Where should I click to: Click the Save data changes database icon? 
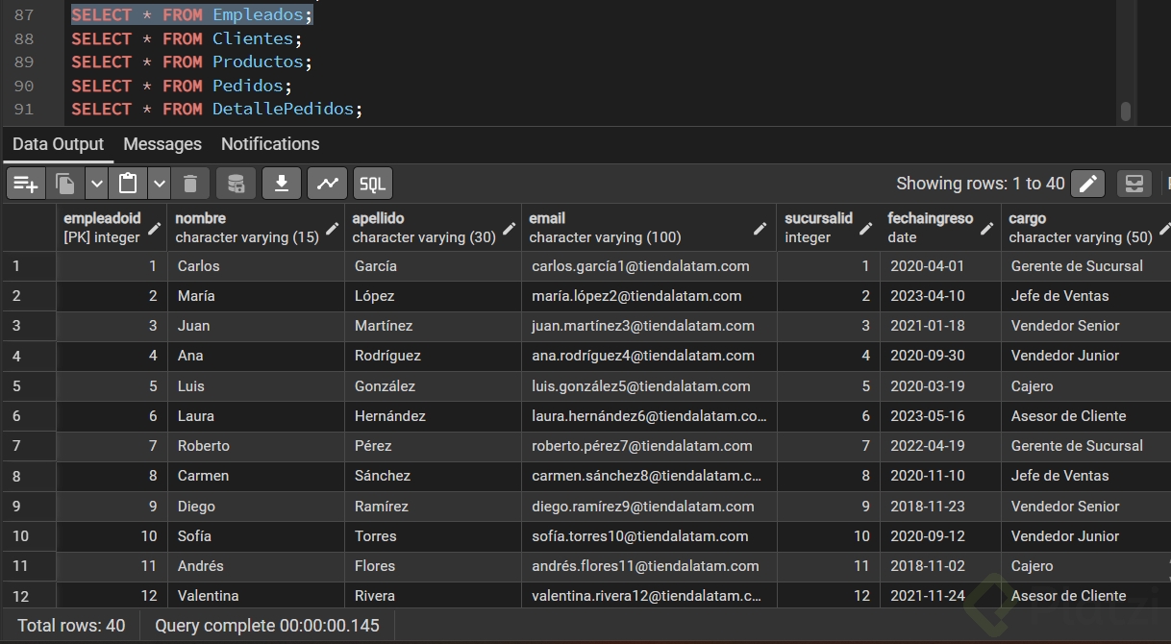coord(237,184)
